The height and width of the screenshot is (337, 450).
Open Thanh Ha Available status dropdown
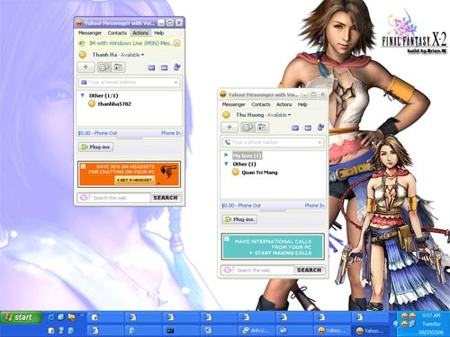pyautogui.click(x=132, y=55)
